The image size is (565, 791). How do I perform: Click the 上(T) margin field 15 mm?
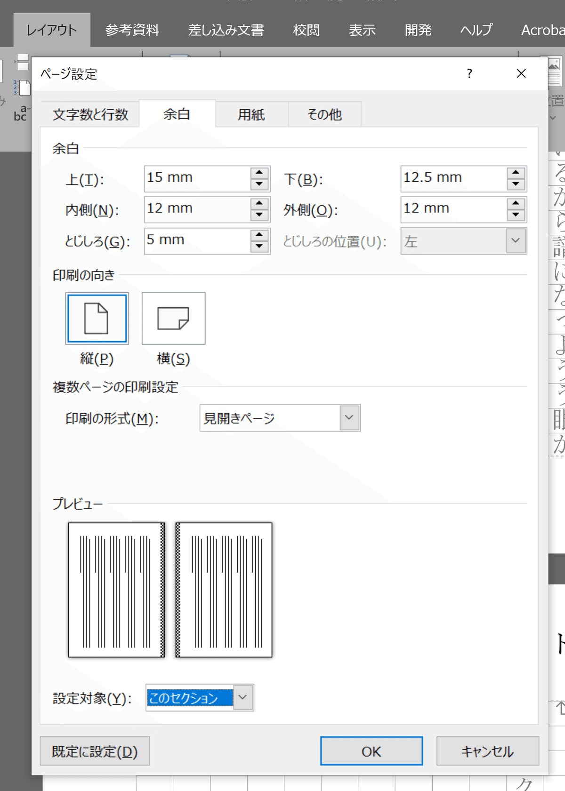click(x=197, y=179)
